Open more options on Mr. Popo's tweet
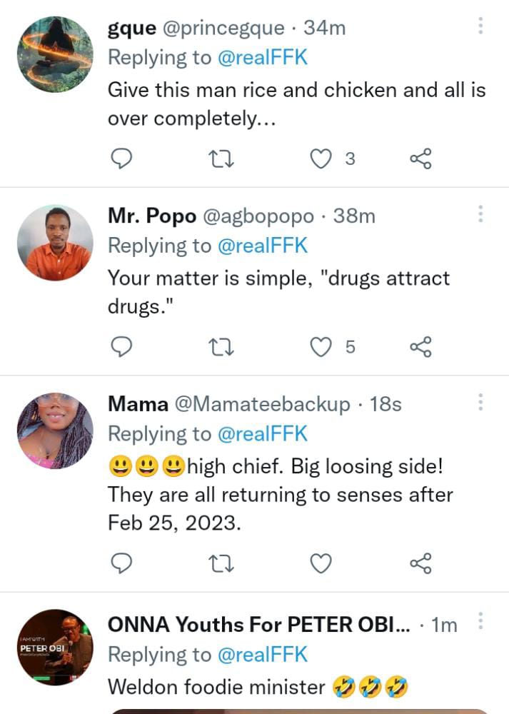Image resolution: width=509 pixels, height=714 pixels. point(480,214)
